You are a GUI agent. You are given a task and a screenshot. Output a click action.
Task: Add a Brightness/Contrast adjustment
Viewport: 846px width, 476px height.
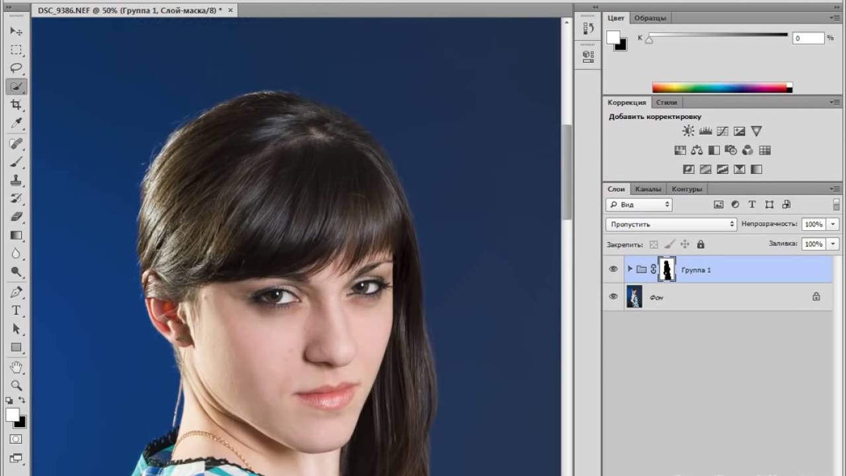(x=689, y=131)
